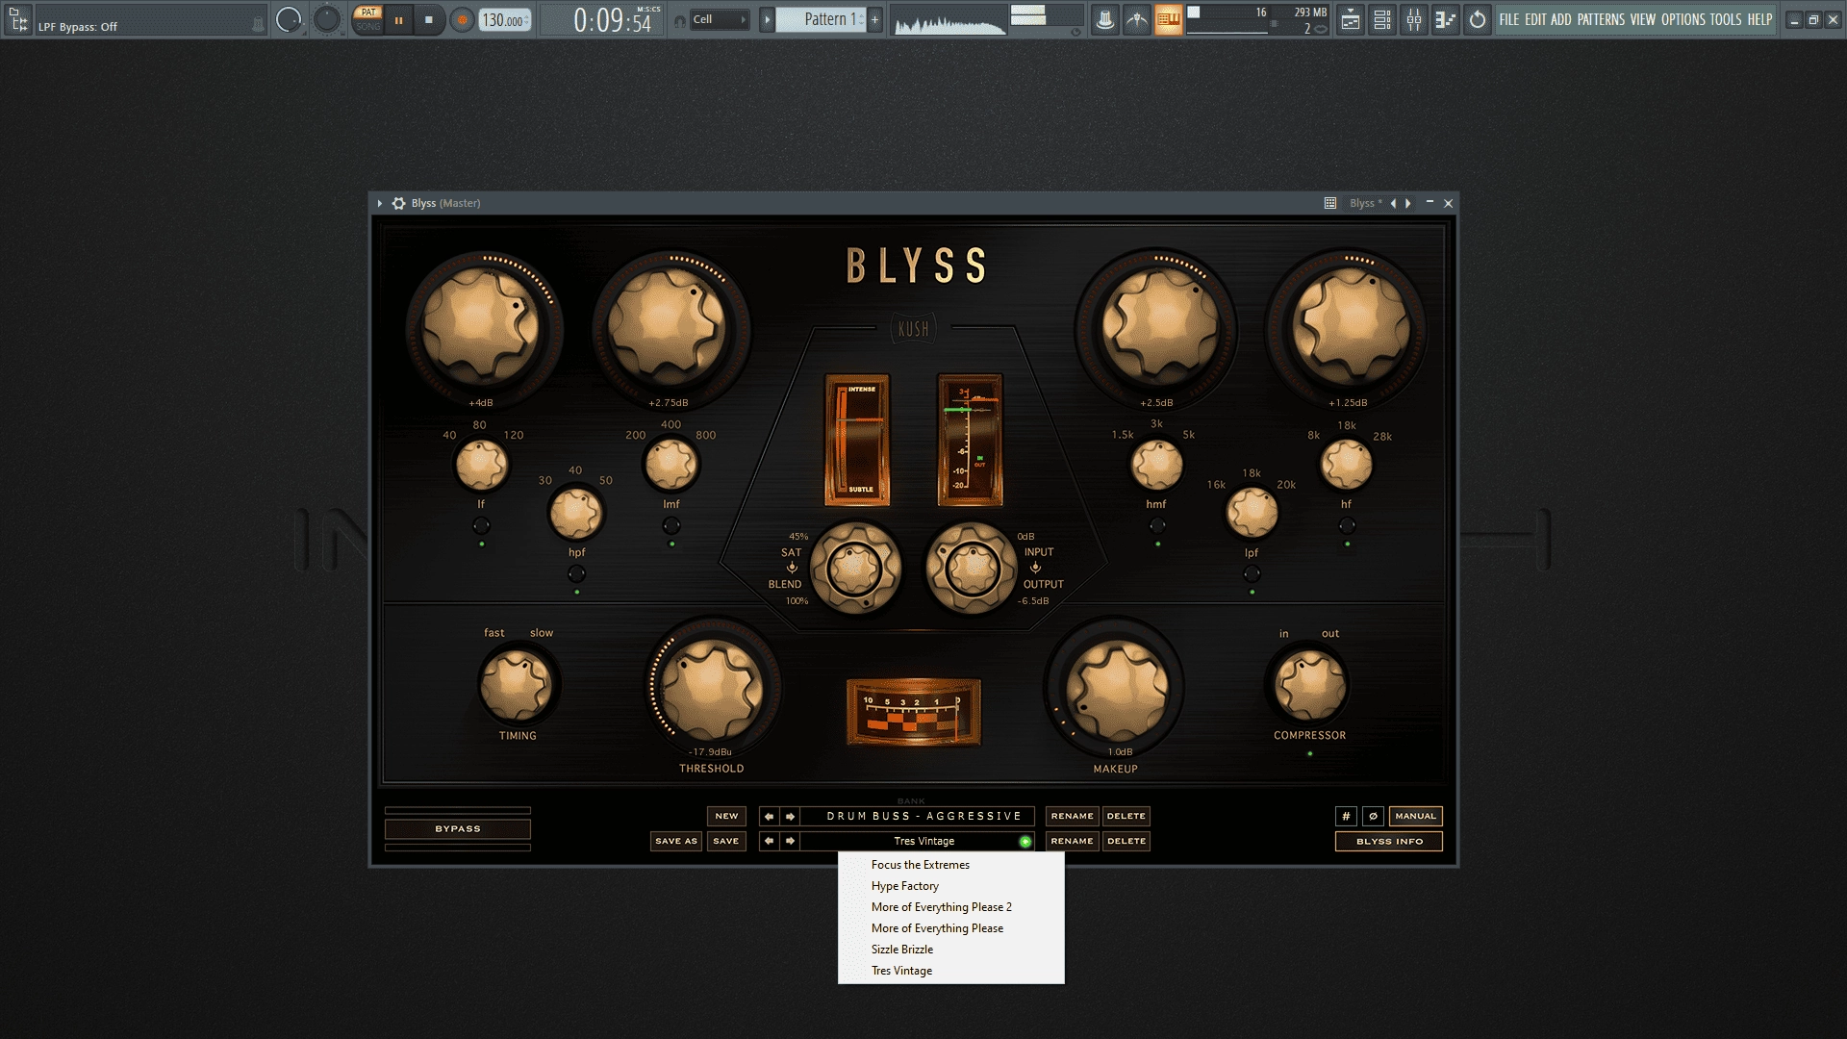The height and width of the screenshot is (1039, 1847).
Task: Go to previous bank with left arrow
Action: (769, 816)
